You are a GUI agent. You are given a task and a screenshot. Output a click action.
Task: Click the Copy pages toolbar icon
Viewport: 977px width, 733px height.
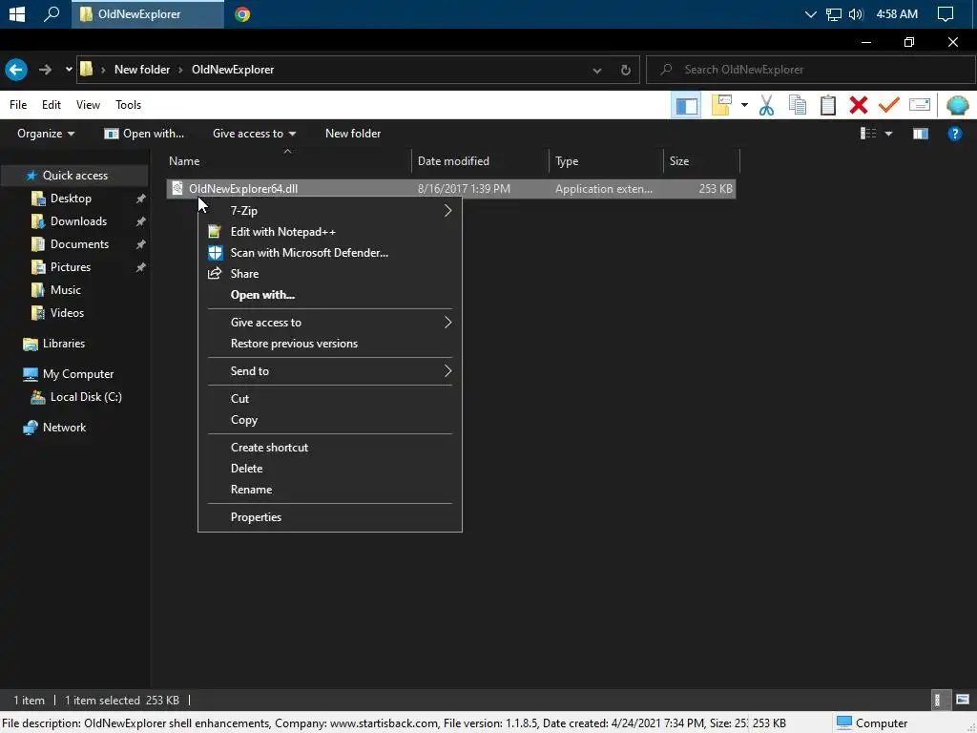(797, 105)
